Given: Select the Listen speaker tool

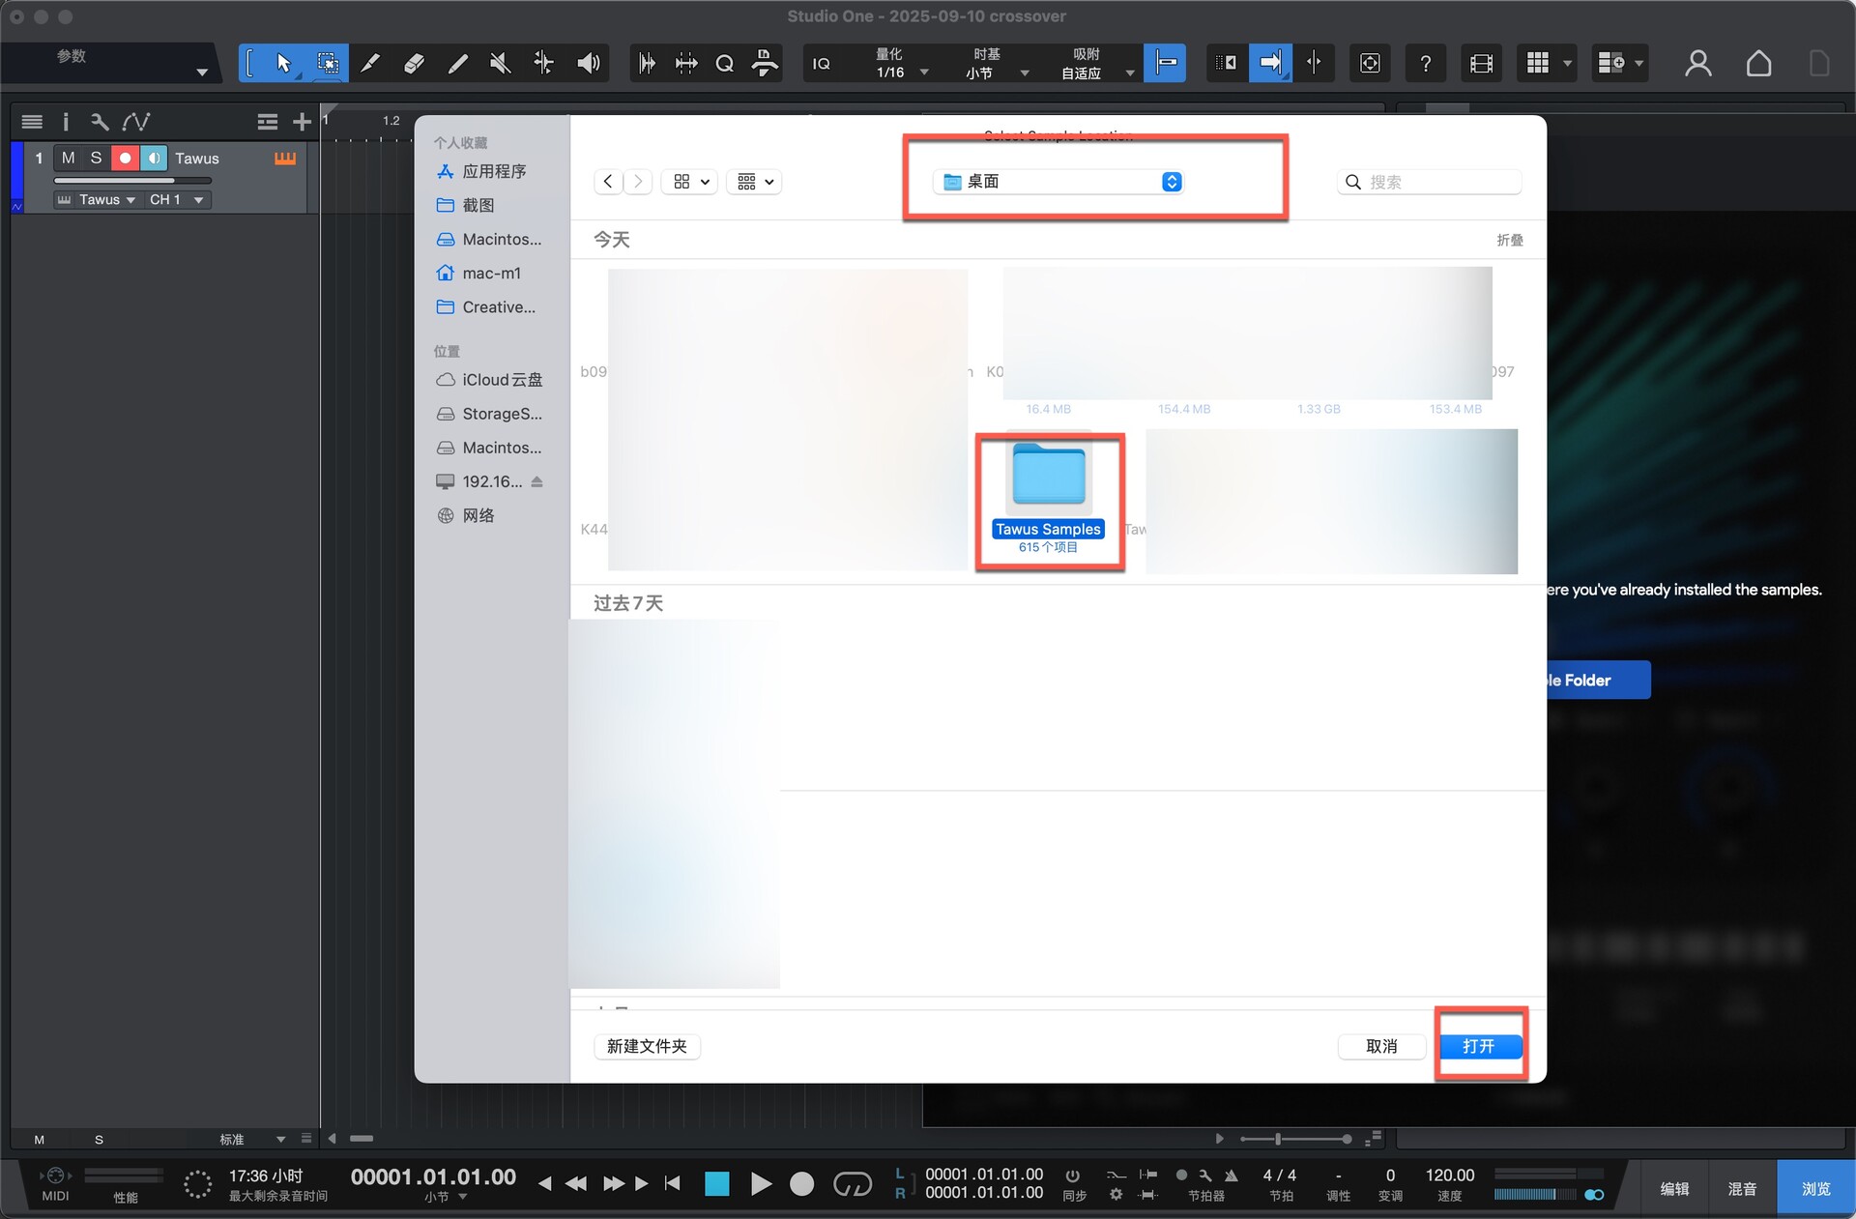Looking at the screenshot, I should coord(588,64).
